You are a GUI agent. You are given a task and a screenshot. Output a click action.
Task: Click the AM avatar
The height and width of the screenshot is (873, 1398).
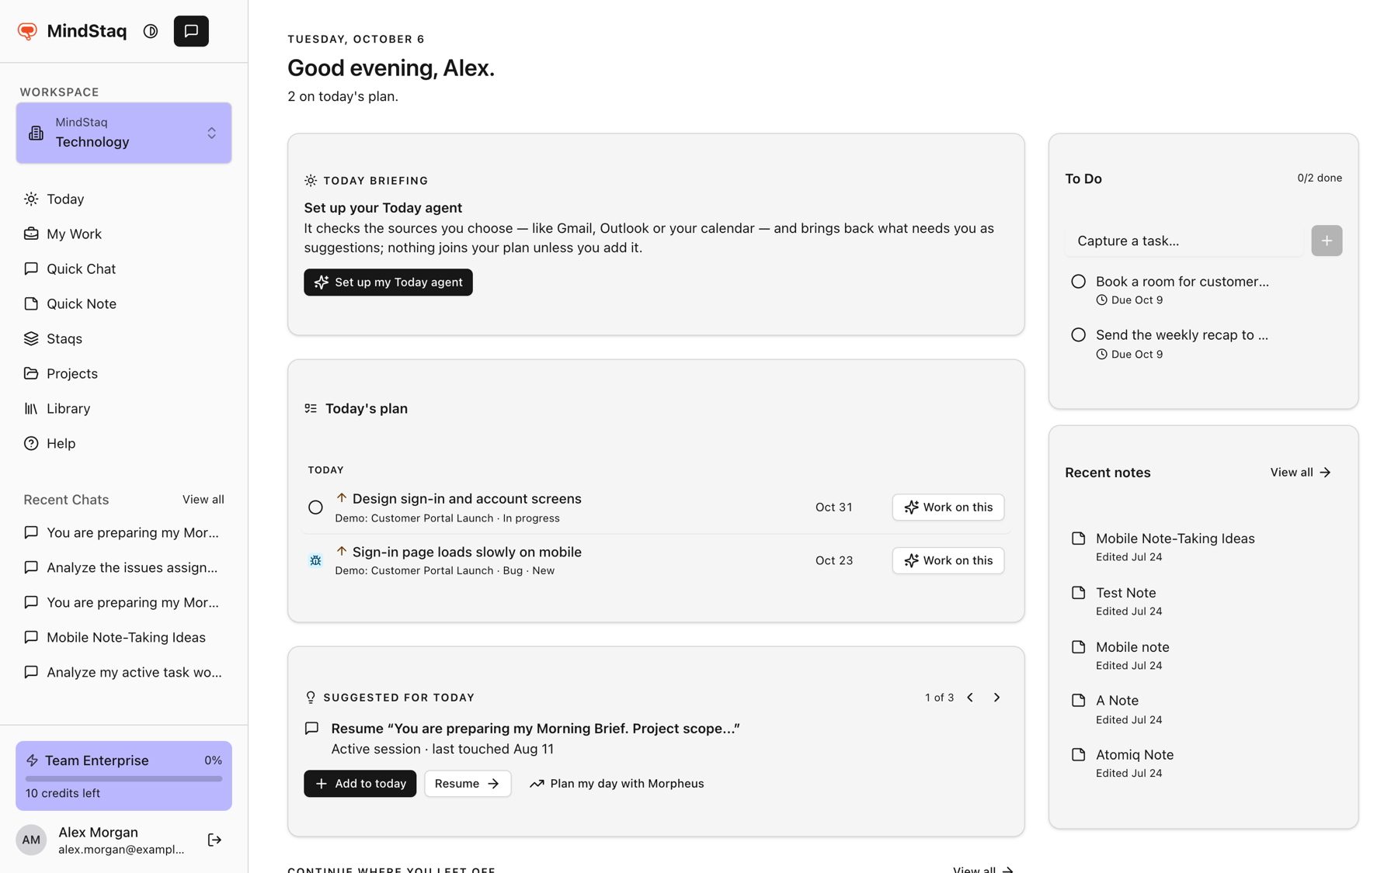(31, 840)
